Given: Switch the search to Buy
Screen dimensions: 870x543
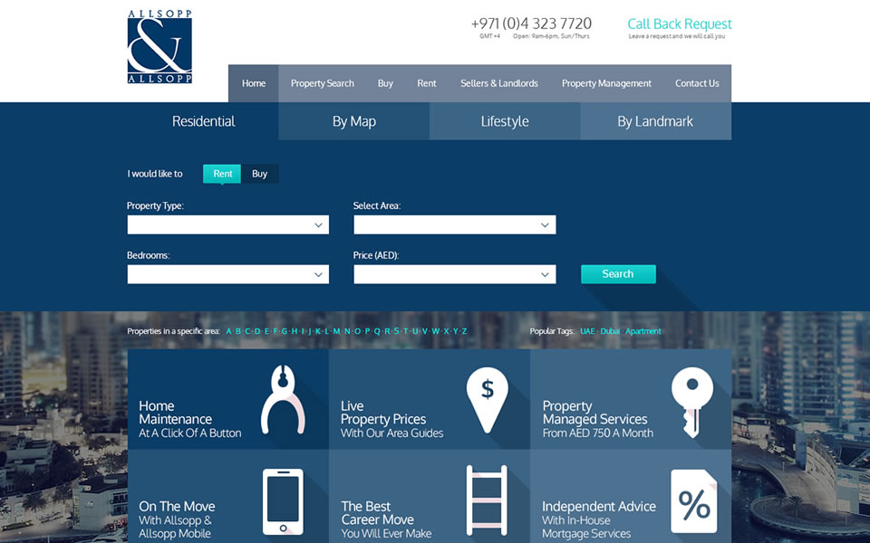Looking at the screenshot, I should [260, 174].
